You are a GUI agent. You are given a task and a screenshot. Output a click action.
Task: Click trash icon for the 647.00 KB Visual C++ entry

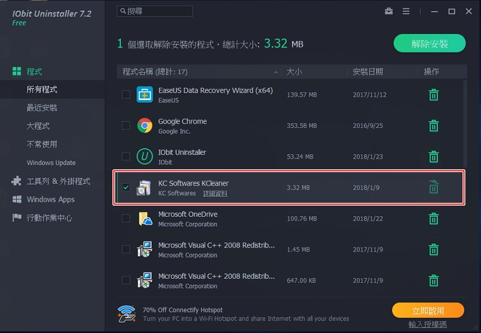pyautogui.click(x=433, y=280)
